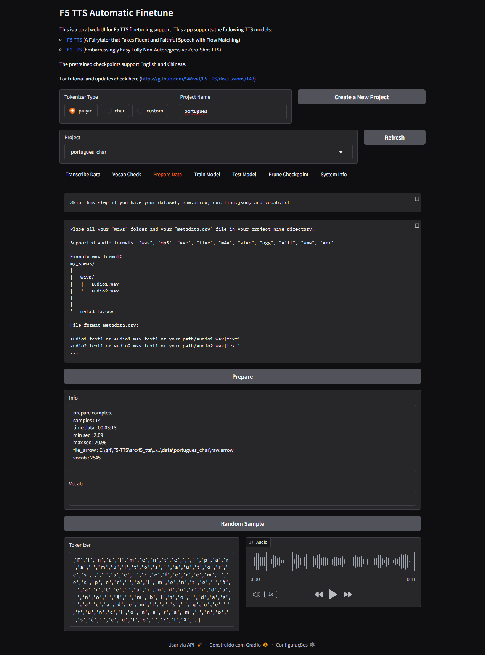Open System Info tab
Viewport: 485px width, 655px height.
pos(334,174)
